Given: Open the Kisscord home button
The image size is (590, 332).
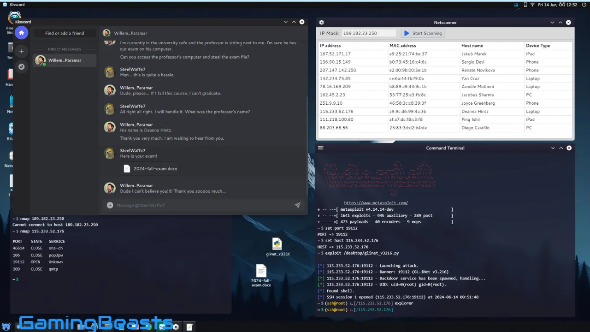Looking at the screenshot, I should [21, 33].
